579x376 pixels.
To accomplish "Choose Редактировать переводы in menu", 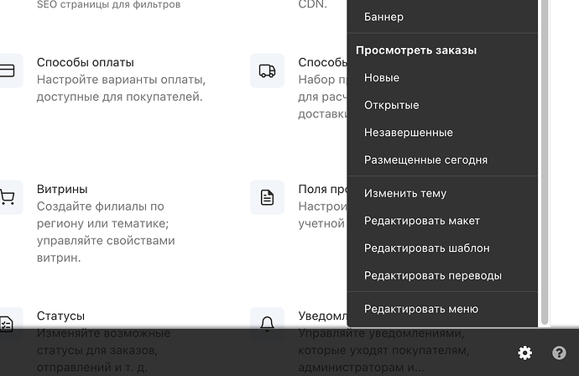I will (x=442, y=276).
